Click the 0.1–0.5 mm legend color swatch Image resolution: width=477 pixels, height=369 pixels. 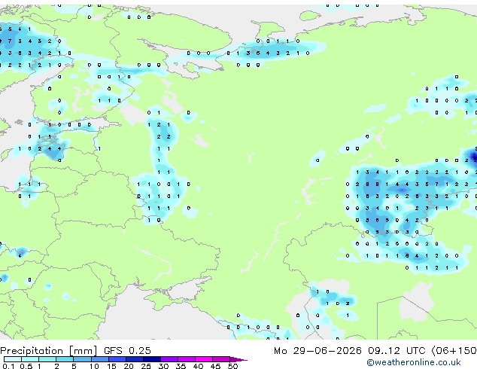pos(13,359)
